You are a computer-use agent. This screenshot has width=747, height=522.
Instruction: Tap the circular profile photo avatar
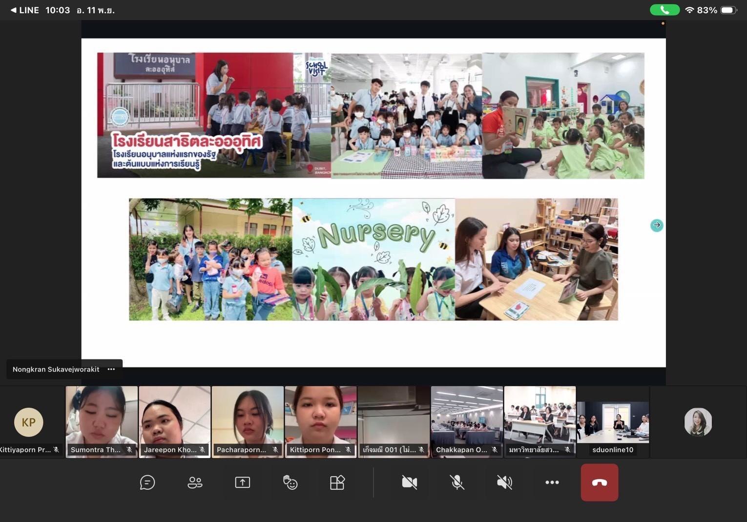pyautogui.click(x=698, y=422)
